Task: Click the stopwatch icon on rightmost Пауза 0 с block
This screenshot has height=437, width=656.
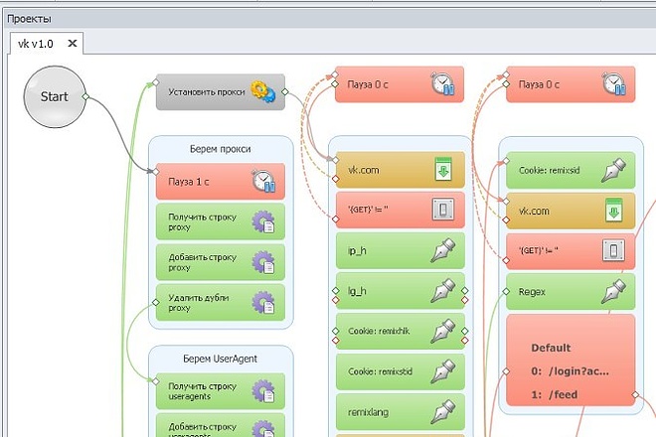Action: [x=614, y=83]
